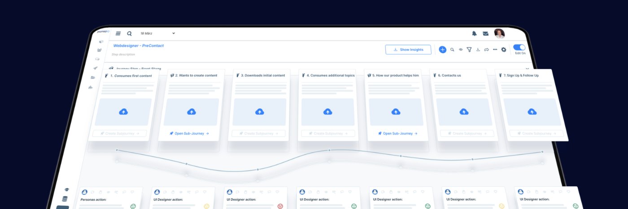
Task: Click the '3. Downloads initial content' step title
Action: tap(263, 75)
